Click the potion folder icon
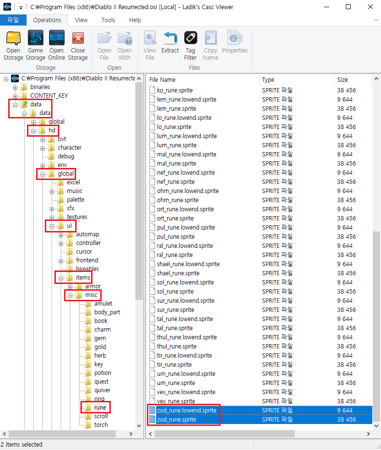 88,373
